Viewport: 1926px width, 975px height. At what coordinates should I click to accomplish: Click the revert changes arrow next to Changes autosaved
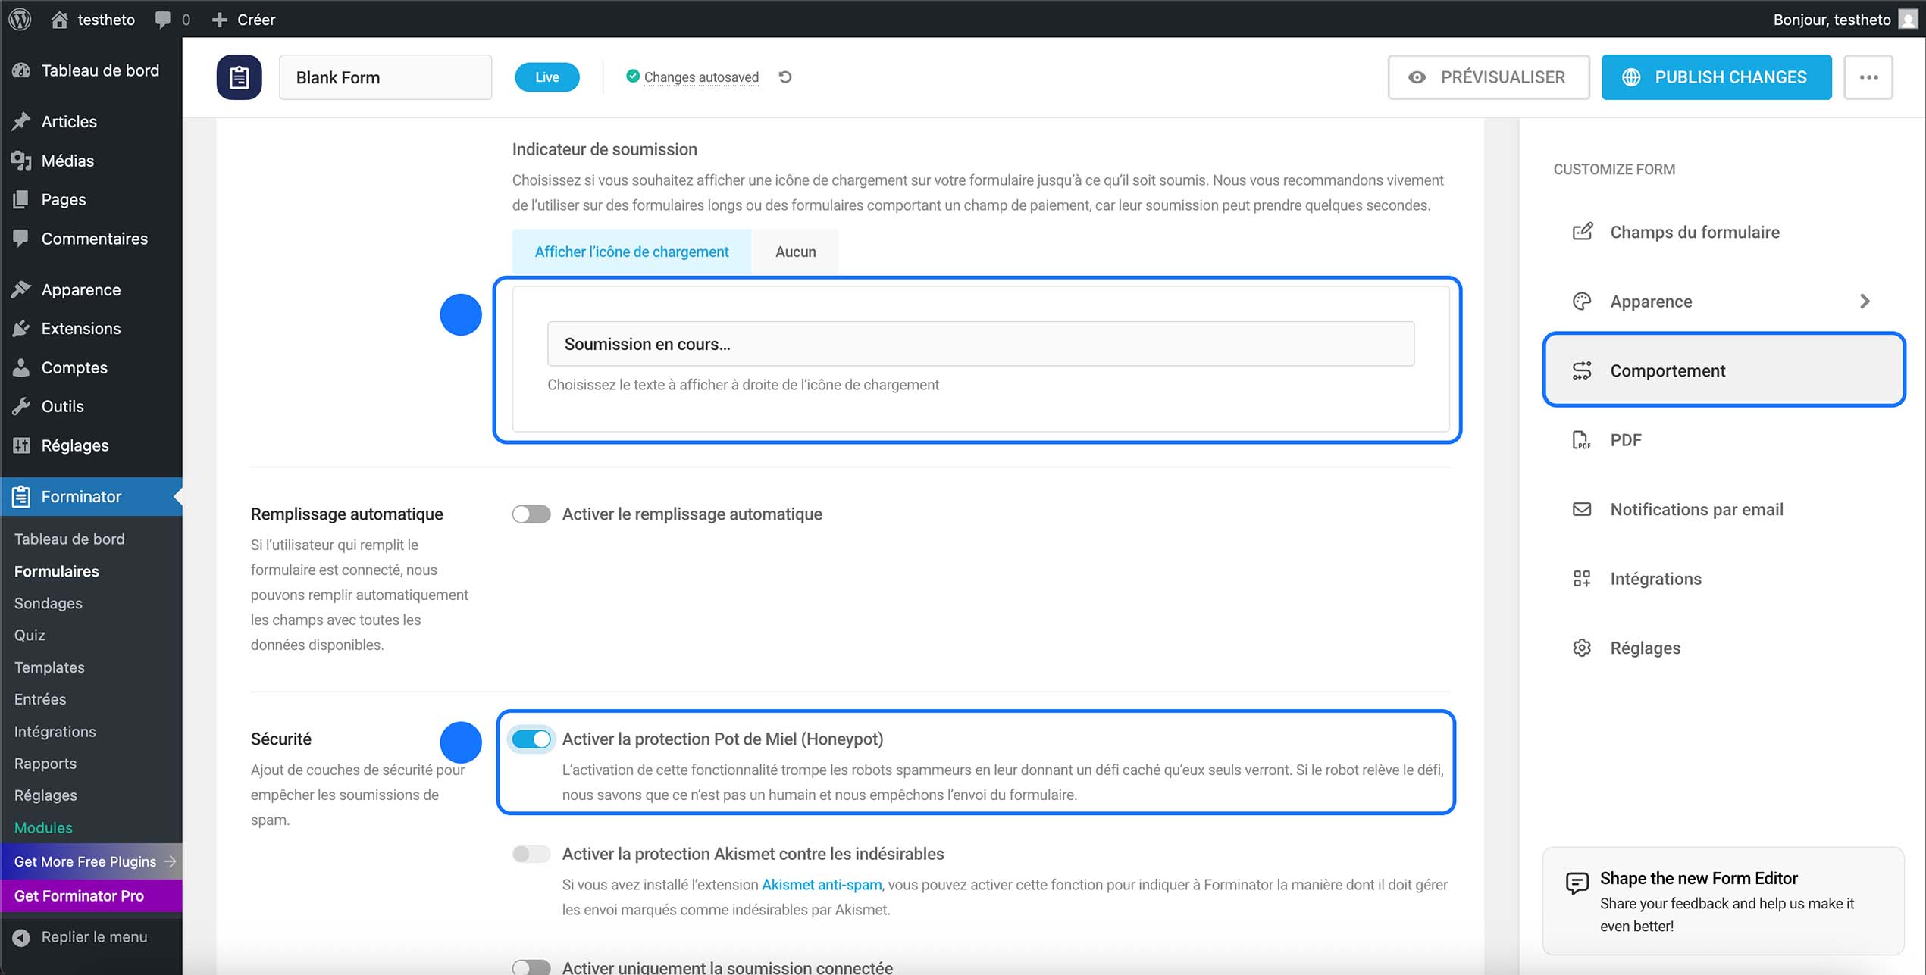coord(785,77)
